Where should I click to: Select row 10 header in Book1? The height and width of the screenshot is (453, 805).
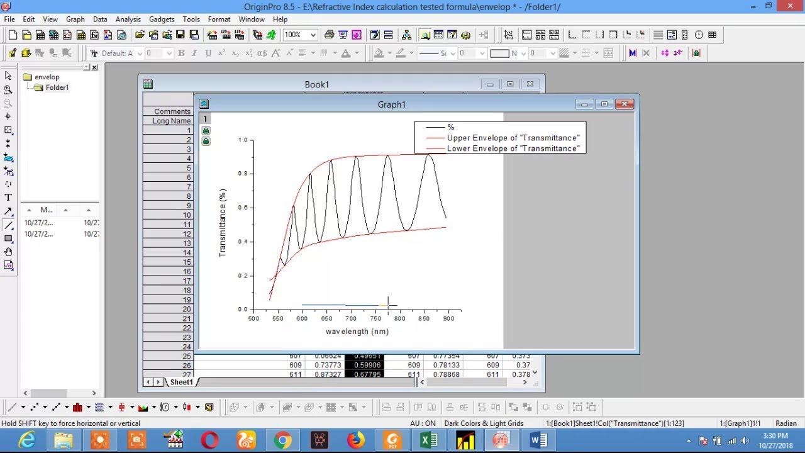click(168, 215)
